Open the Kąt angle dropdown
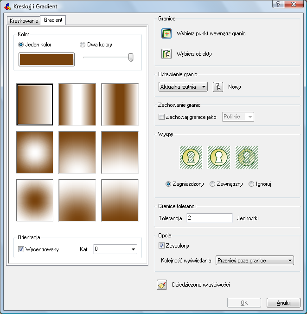 point(115,249)
